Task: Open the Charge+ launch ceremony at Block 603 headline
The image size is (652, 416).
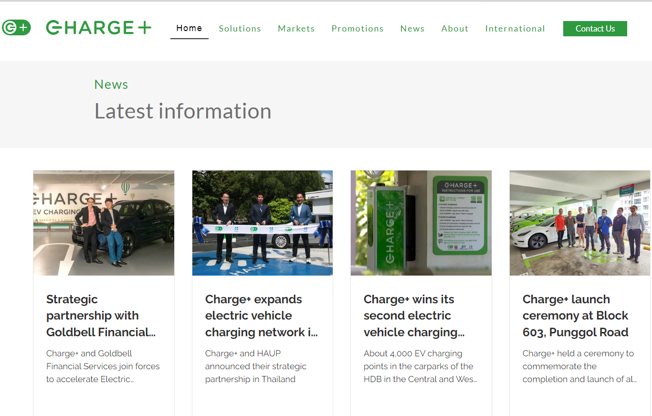Action: 575,316
